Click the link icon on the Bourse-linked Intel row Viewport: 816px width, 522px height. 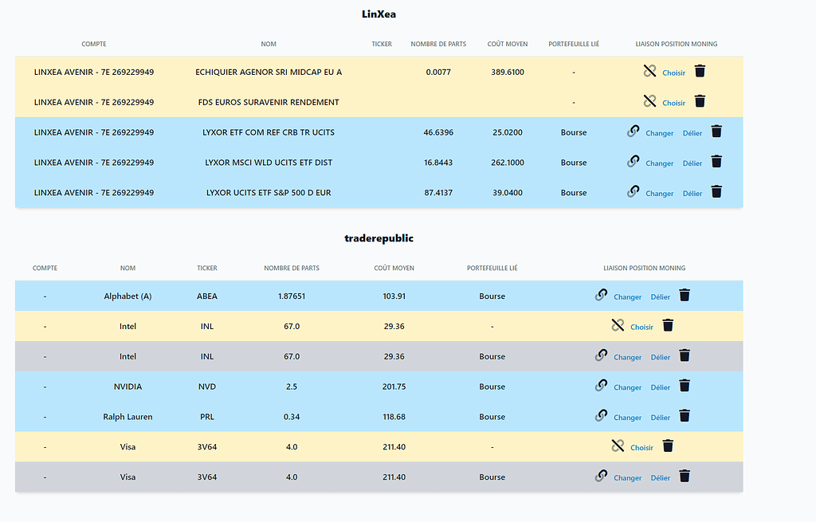tap(601, 355)
